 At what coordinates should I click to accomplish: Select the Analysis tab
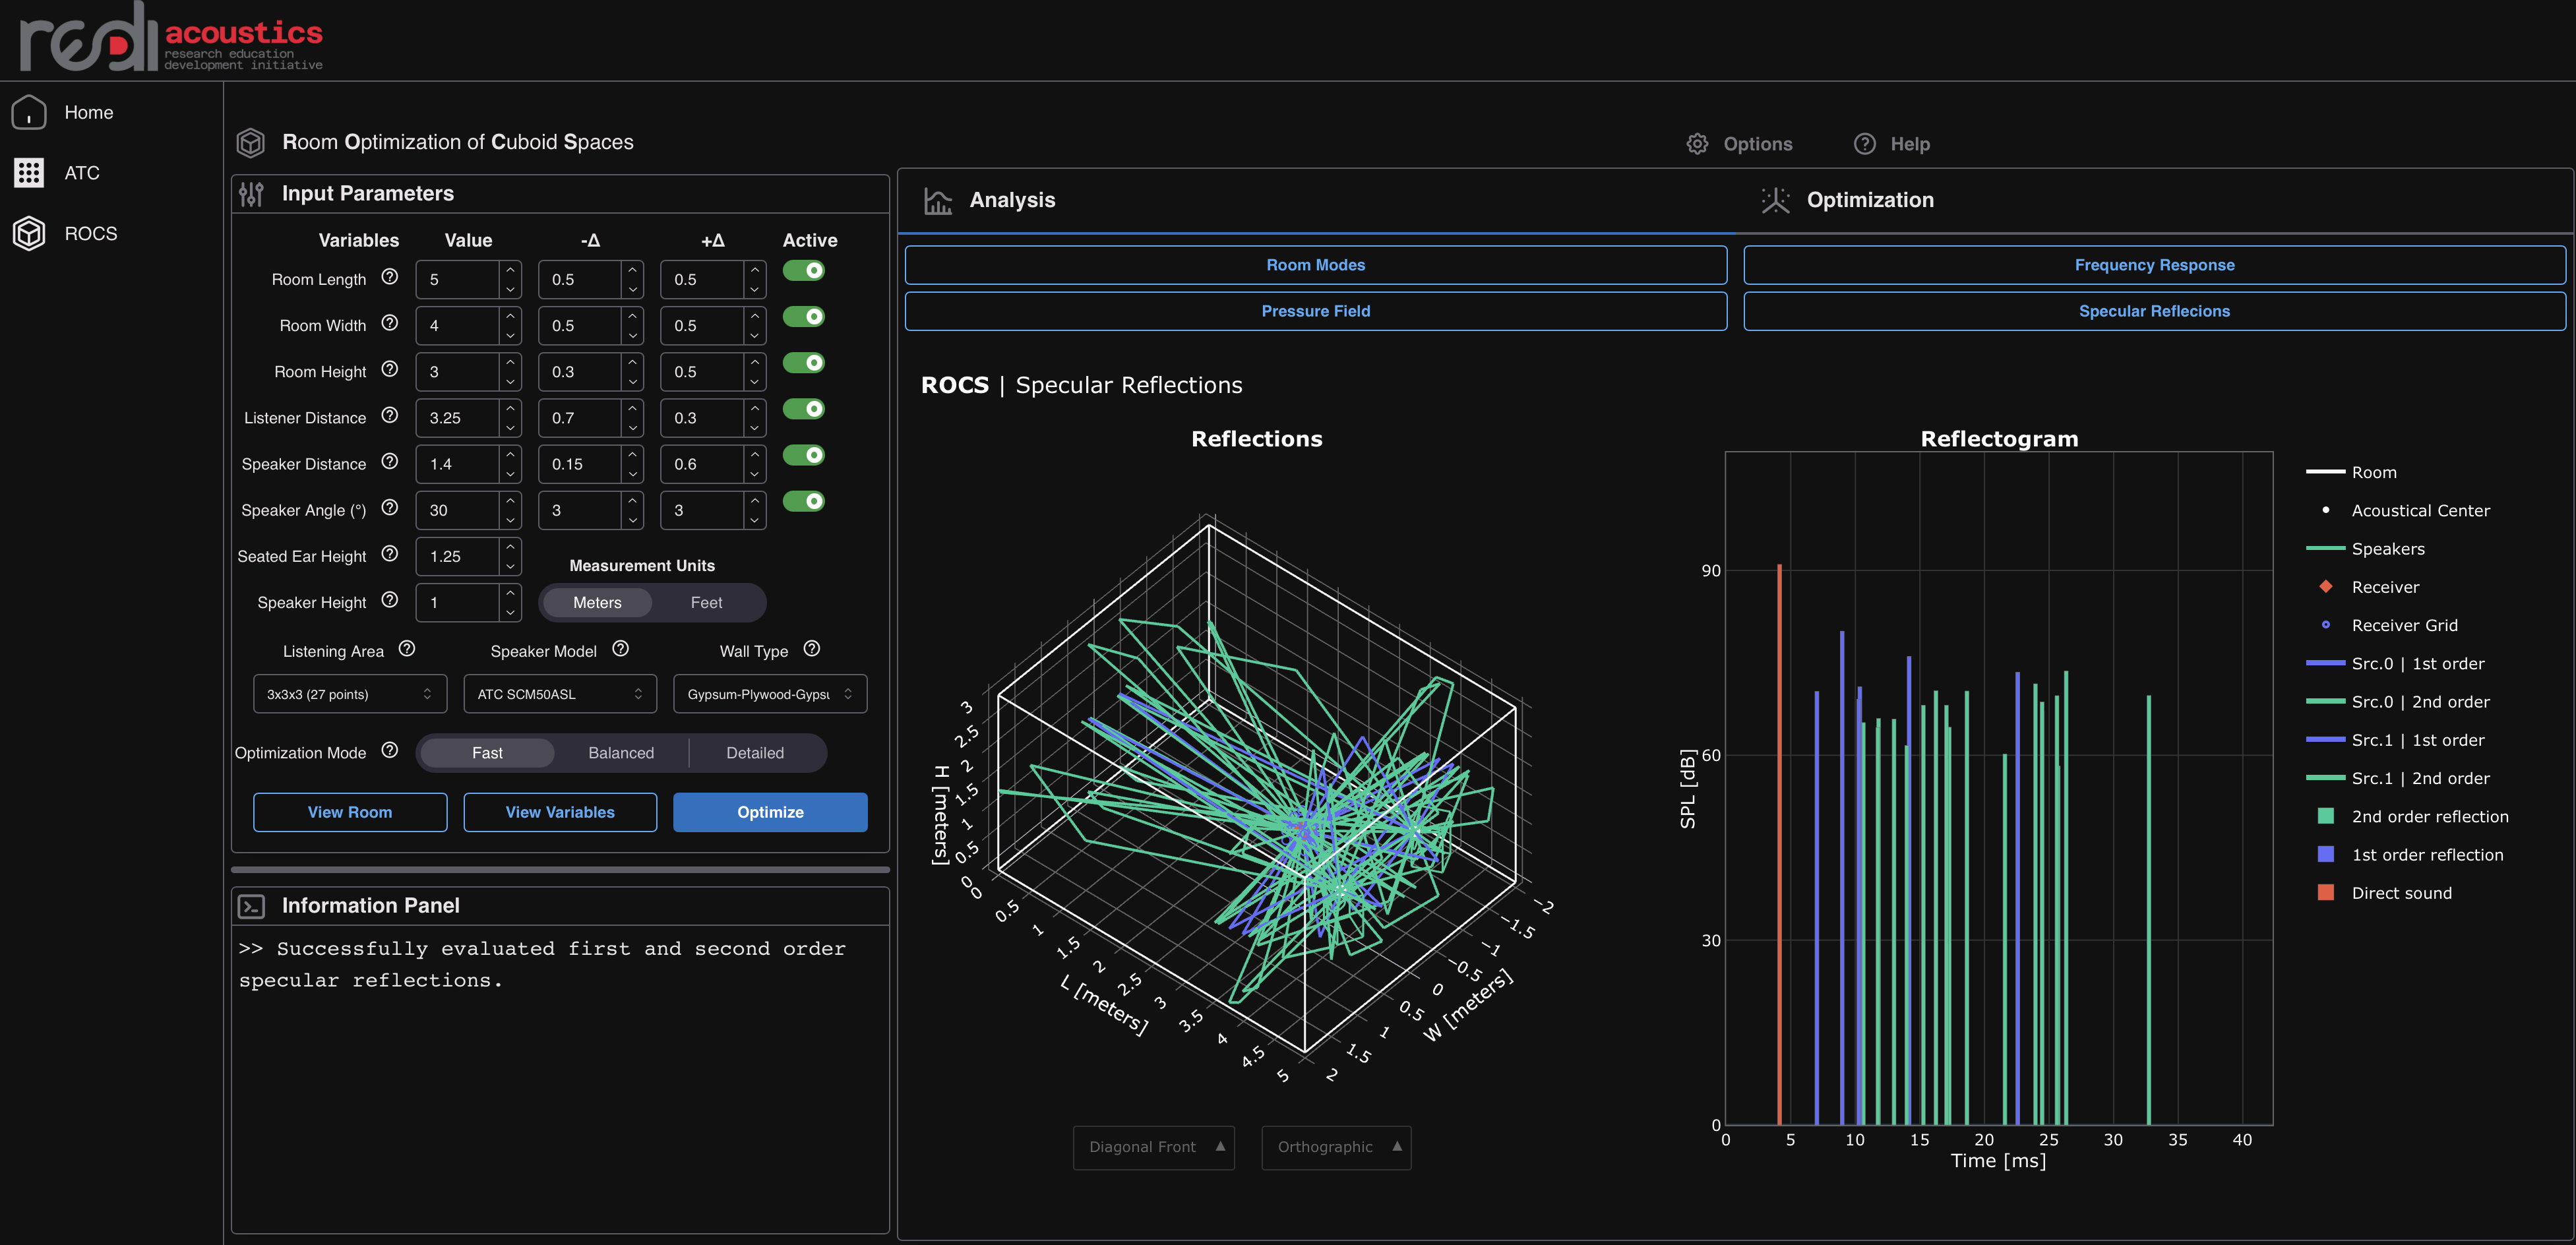click(x=1011, y=200)
